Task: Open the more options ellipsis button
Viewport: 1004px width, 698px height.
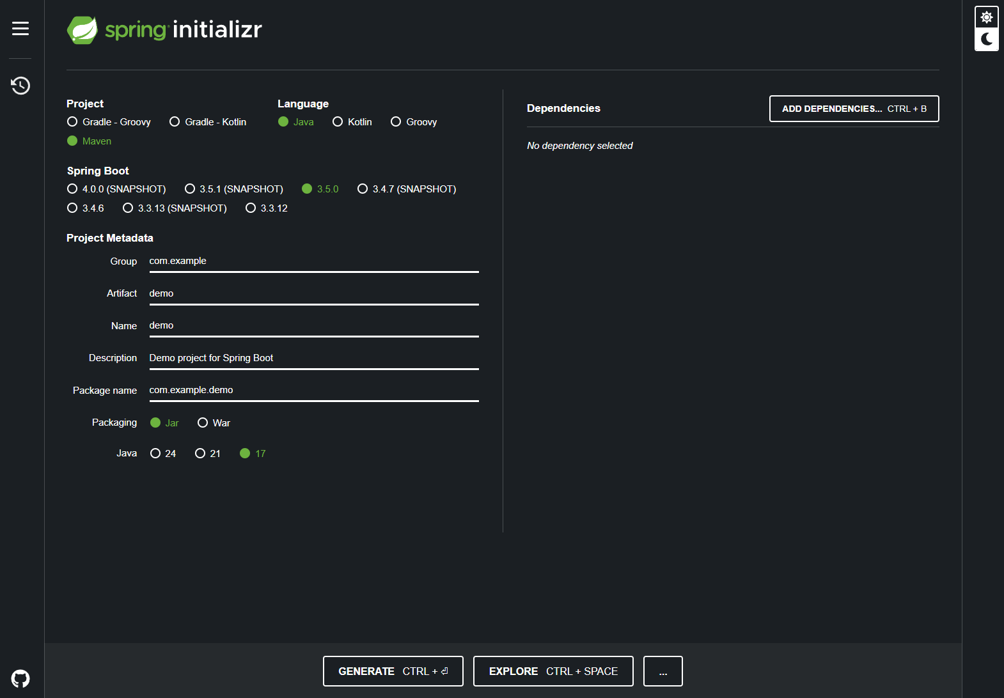Action: (x=663, y=671)
